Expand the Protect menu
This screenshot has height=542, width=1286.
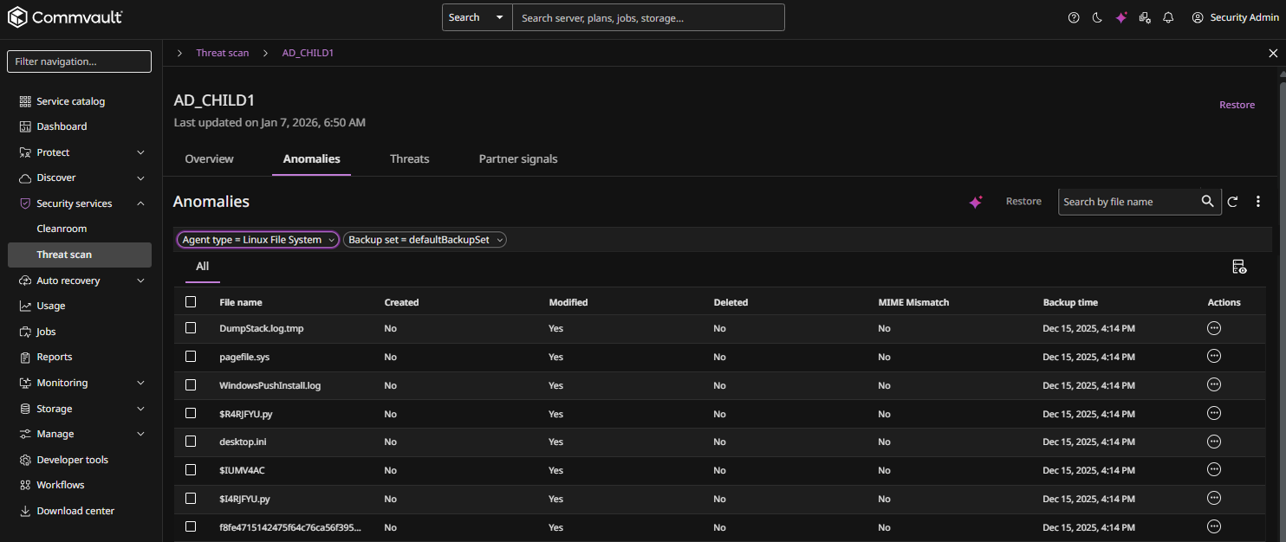tap(141, 152)
